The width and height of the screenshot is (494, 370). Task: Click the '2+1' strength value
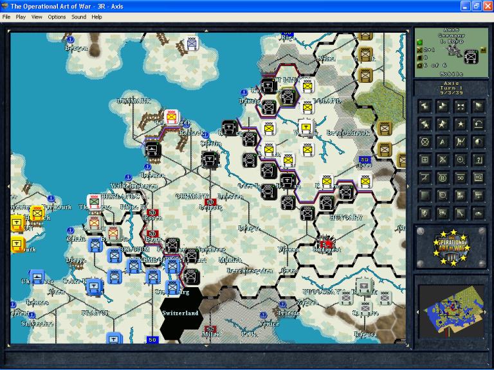click(428, 49)
